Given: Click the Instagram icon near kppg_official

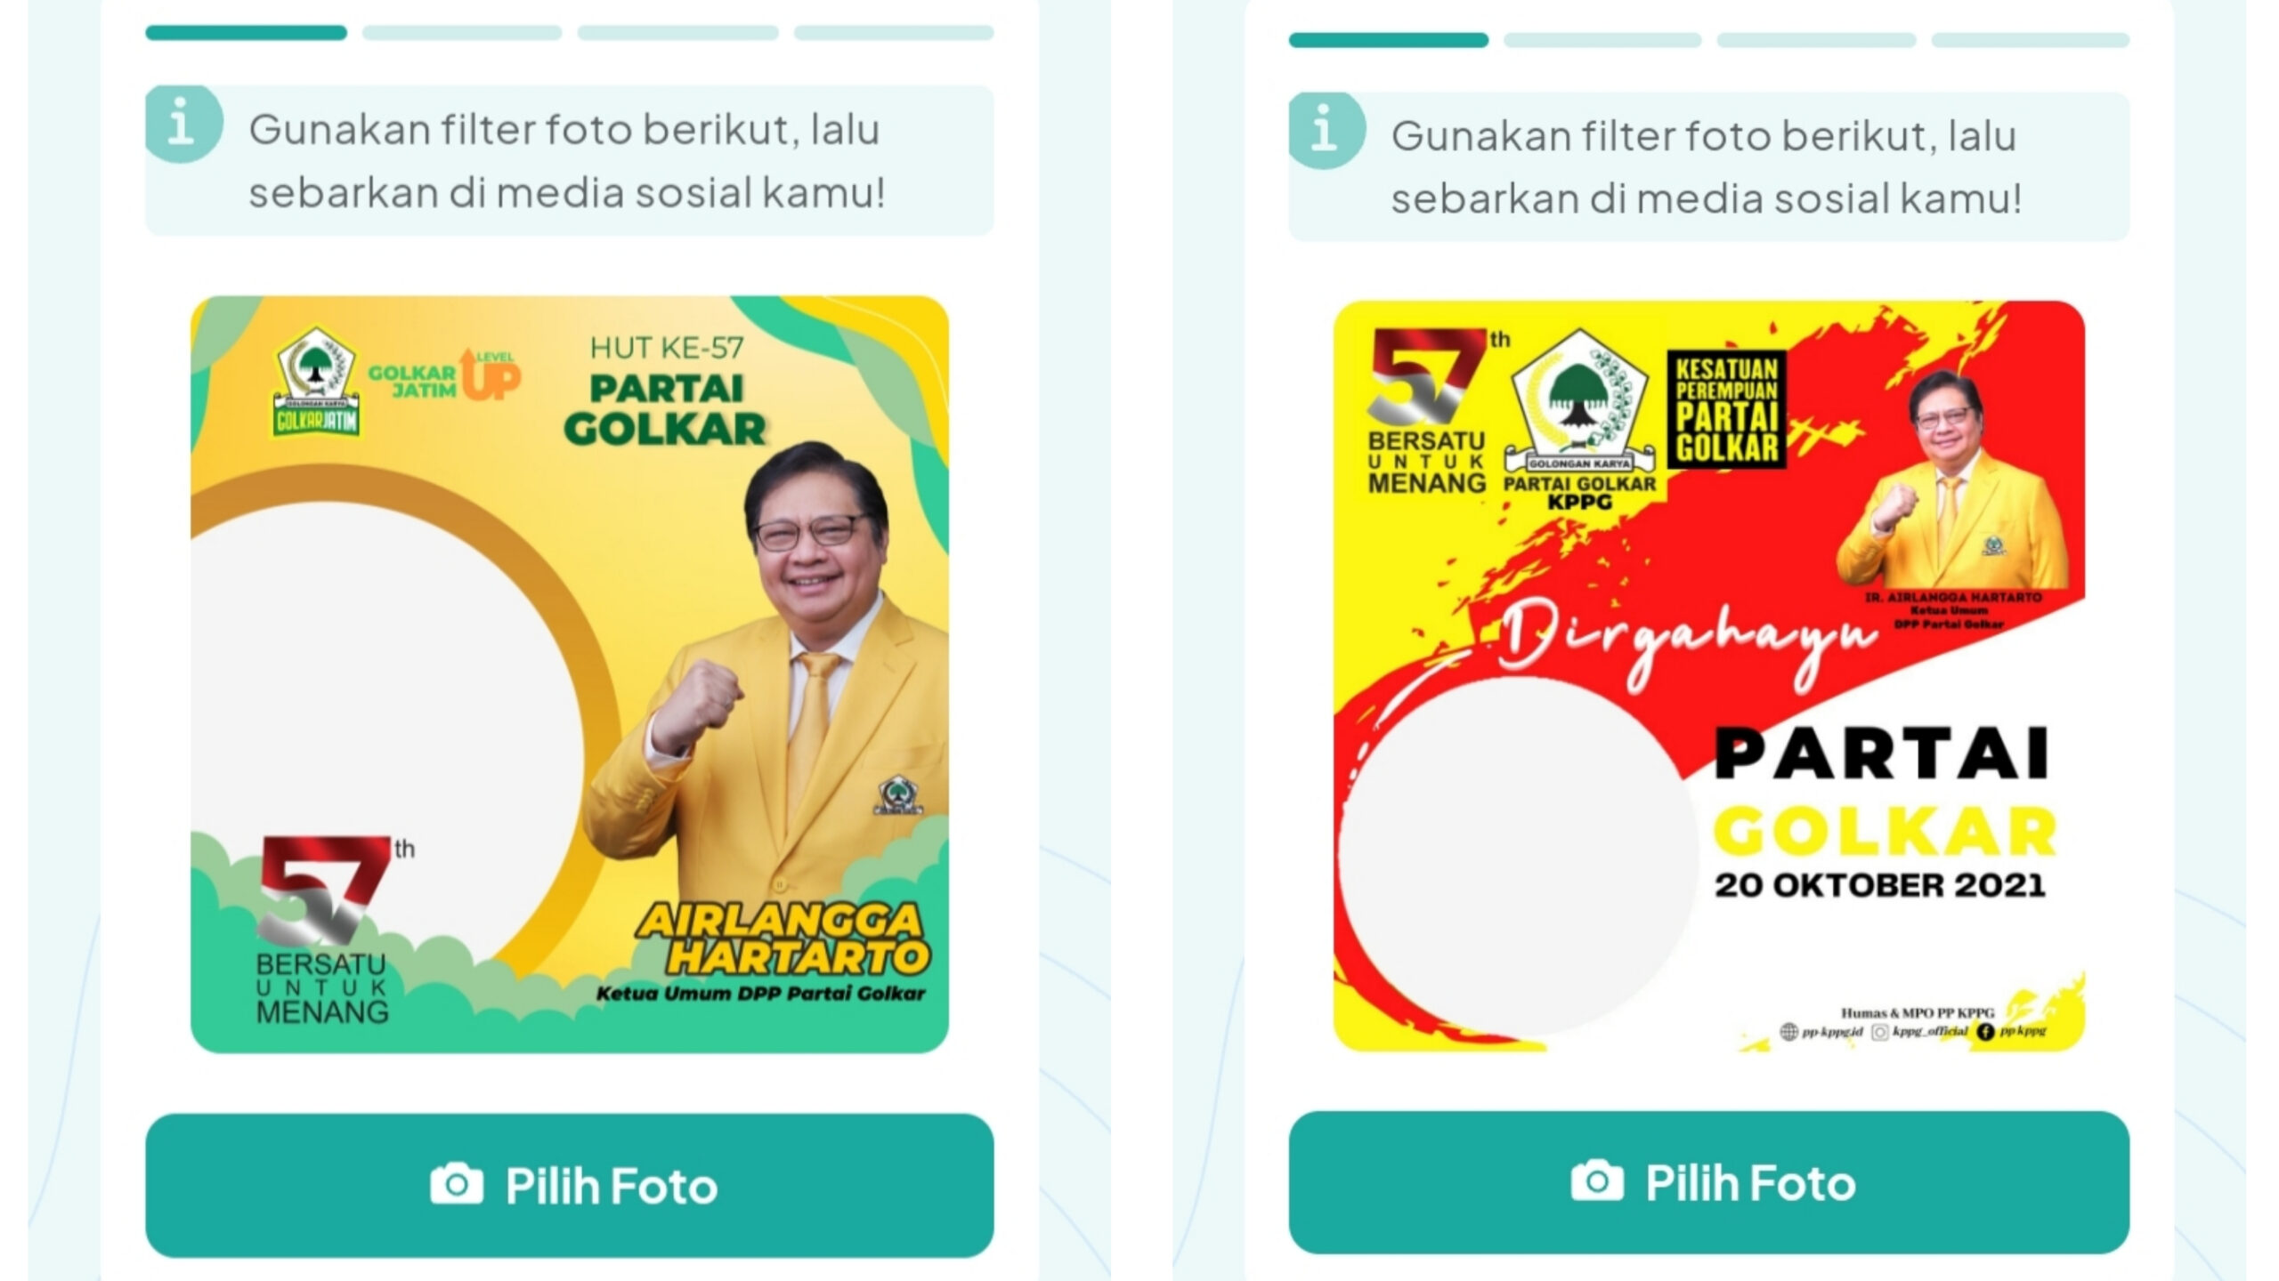Looking at the screenshot, I should pos(1879,1032).
